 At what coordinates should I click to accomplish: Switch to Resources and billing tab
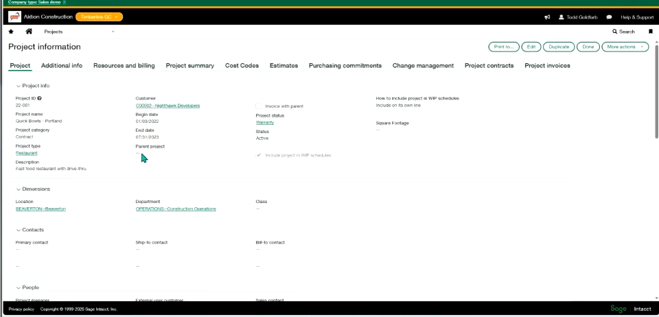pos(124,65)
